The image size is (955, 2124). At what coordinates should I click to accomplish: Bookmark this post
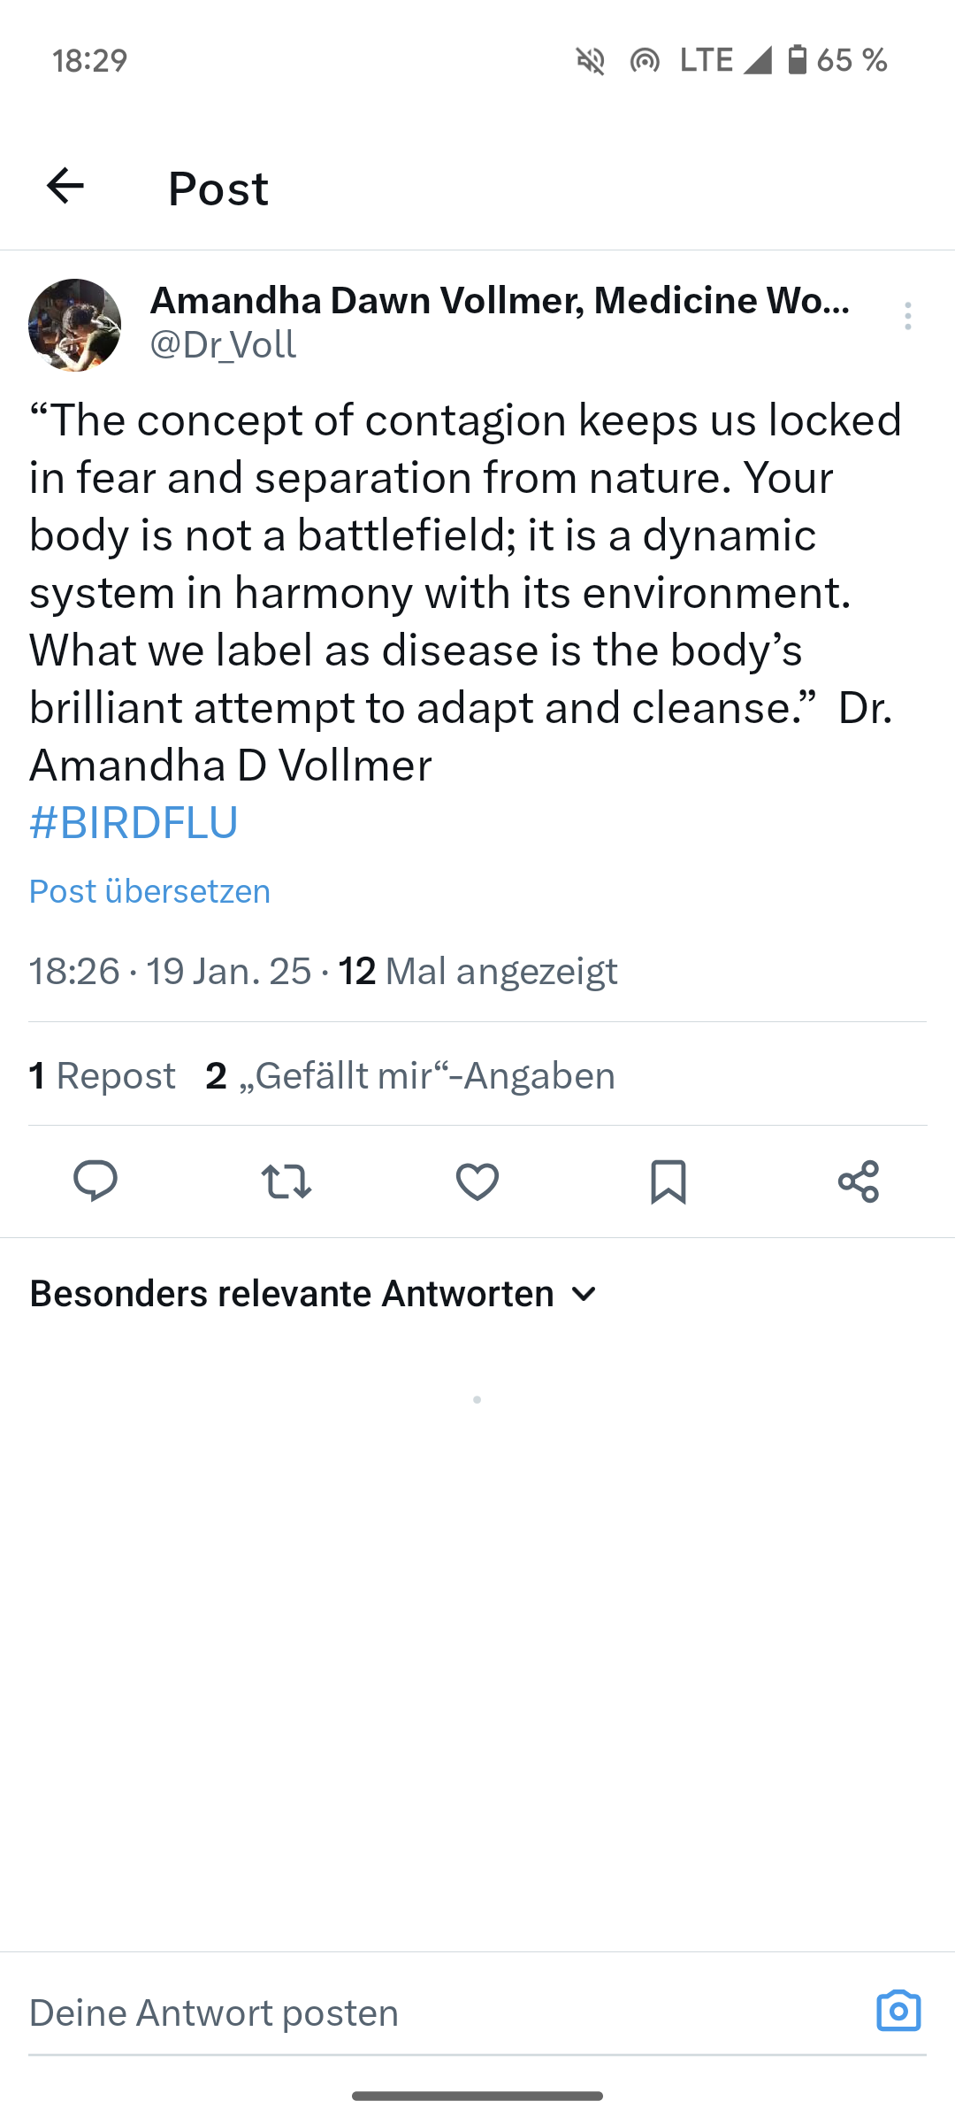point(668,1181)
